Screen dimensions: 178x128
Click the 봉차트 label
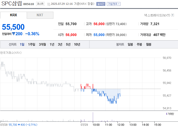120,44
